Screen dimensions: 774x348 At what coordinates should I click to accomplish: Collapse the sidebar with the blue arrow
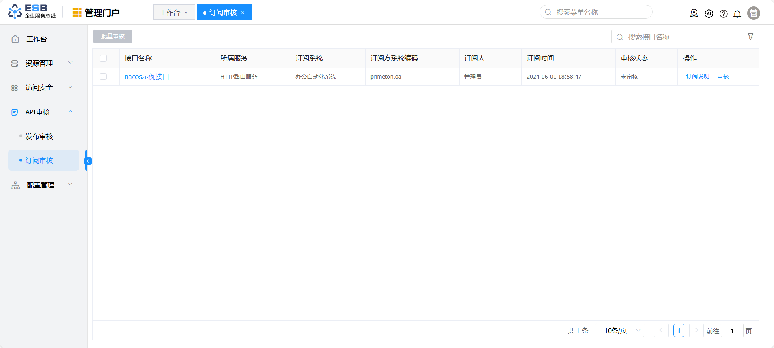point(88,161)
